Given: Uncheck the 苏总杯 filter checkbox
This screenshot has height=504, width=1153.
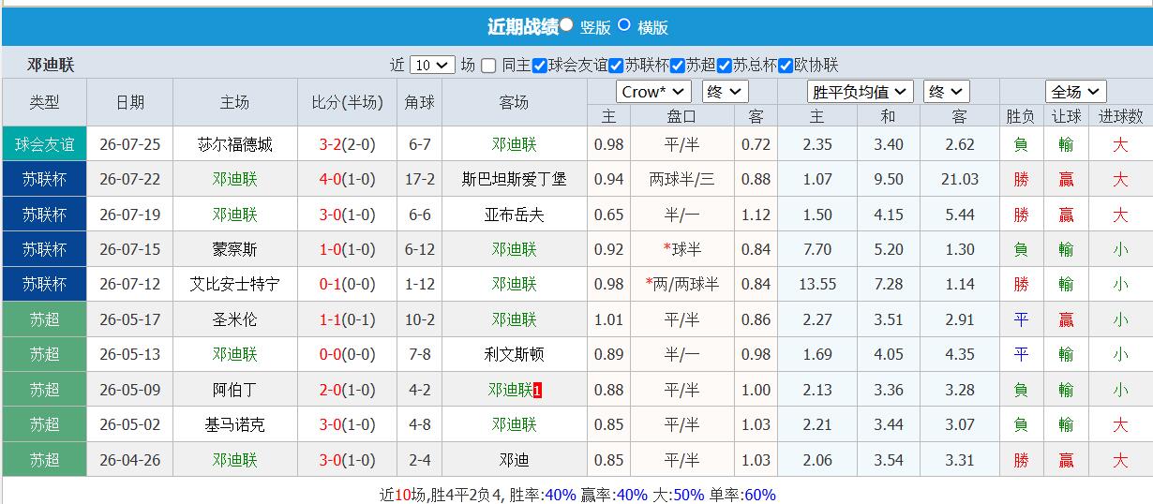Looking at the screenshot, I should 724,66.
